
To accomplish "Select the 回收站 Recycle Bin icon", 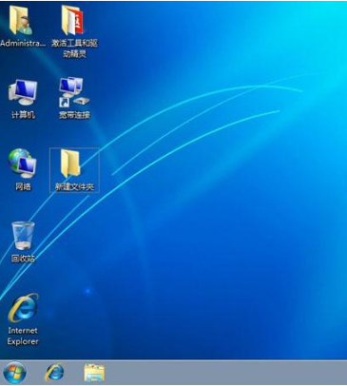I will pos(23,236).
